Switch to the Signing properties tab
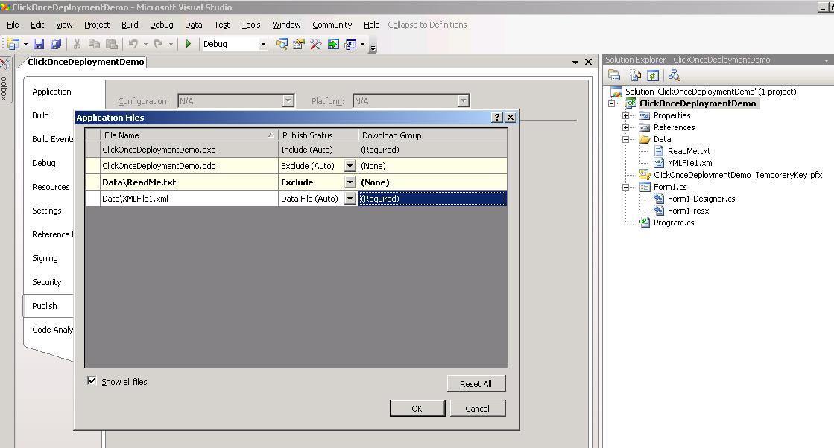834x448 pixels. (x=45, y=258)
